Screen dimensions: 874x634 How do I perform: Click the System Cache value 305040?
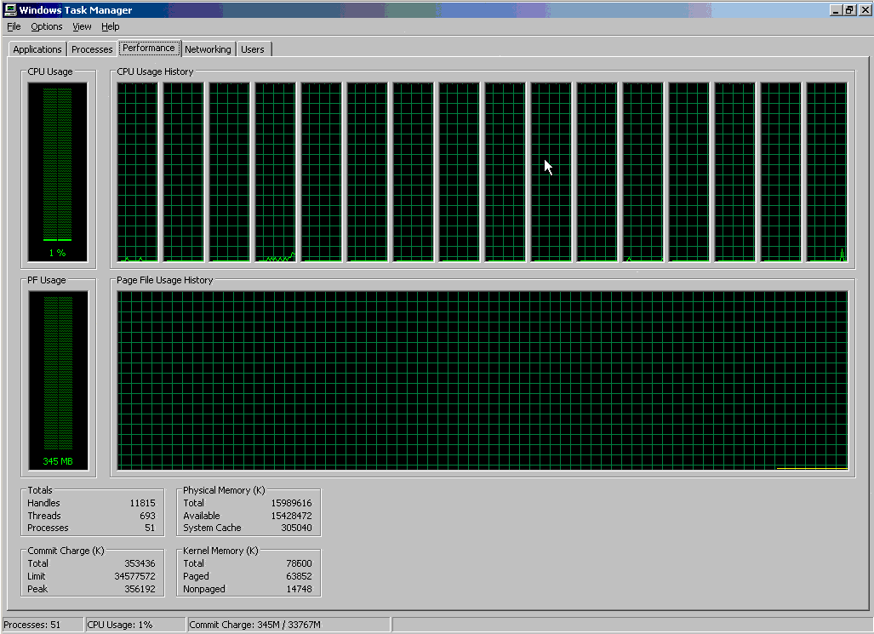coord(296,528)
